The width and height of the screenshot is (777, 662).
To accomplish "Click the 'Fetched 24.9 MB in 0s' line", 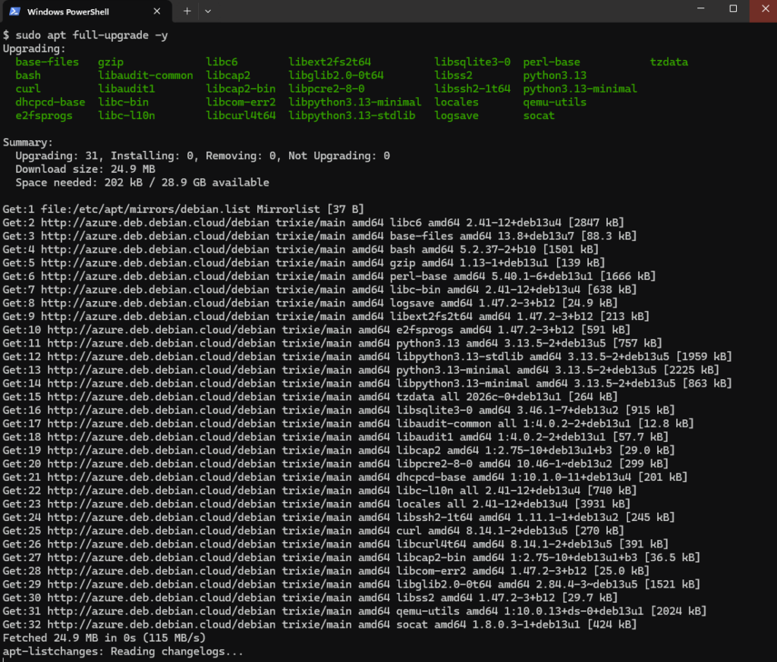I will 104,638.
